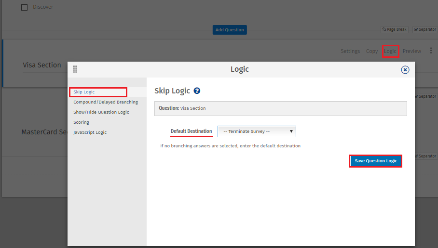
Task: Tick the Discover checkbox
Action: (x=25, y=7)
